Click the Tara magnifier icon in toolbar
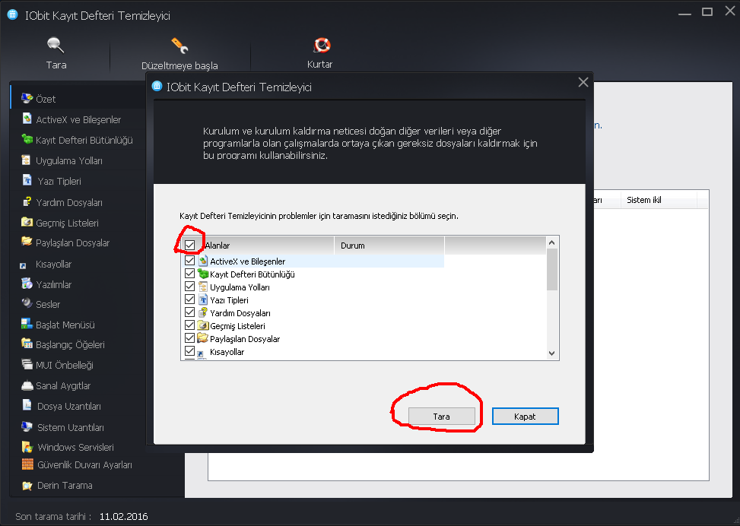740x526 pixels. [x=56, y=46]
